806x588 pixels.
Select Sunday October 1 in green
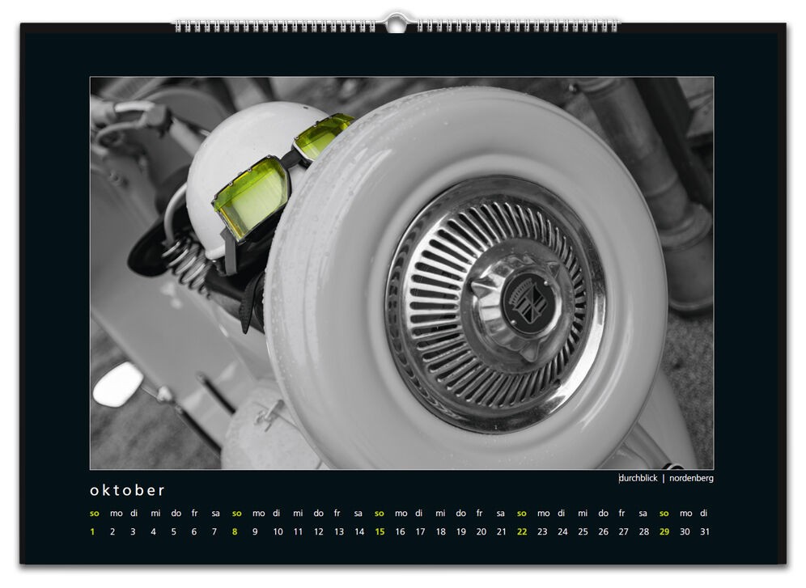pos(92,531)
